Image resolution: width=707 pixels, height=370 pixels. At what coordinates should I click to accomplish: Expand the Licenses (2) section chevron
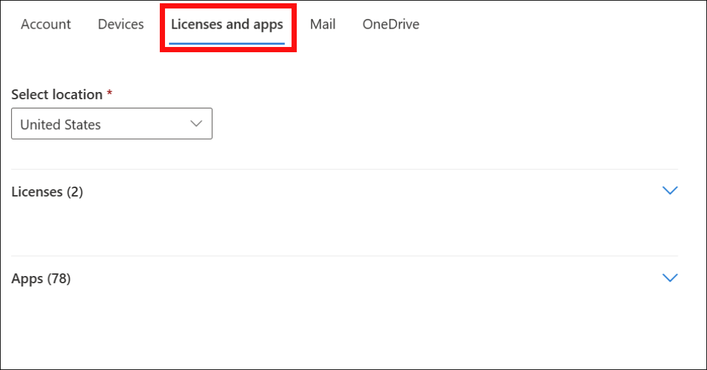point(670,191)
